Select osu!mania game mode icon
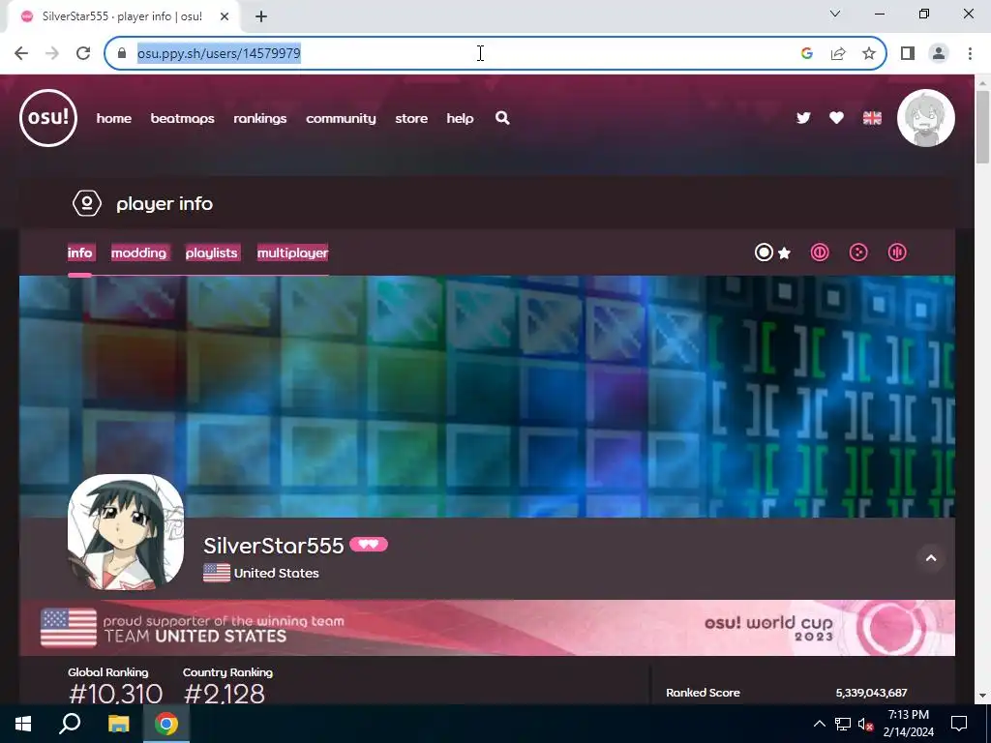 point(897,253)
